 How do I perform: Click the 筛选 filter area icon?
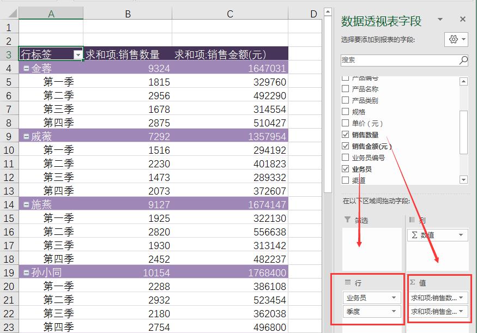click(x=347, y=219)
